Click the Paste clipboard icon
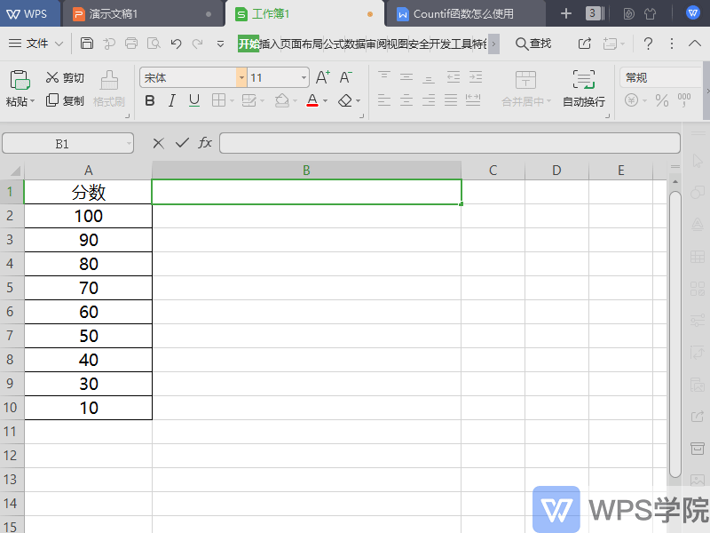This screenshot has height=533, width=710. coord(20,80)
